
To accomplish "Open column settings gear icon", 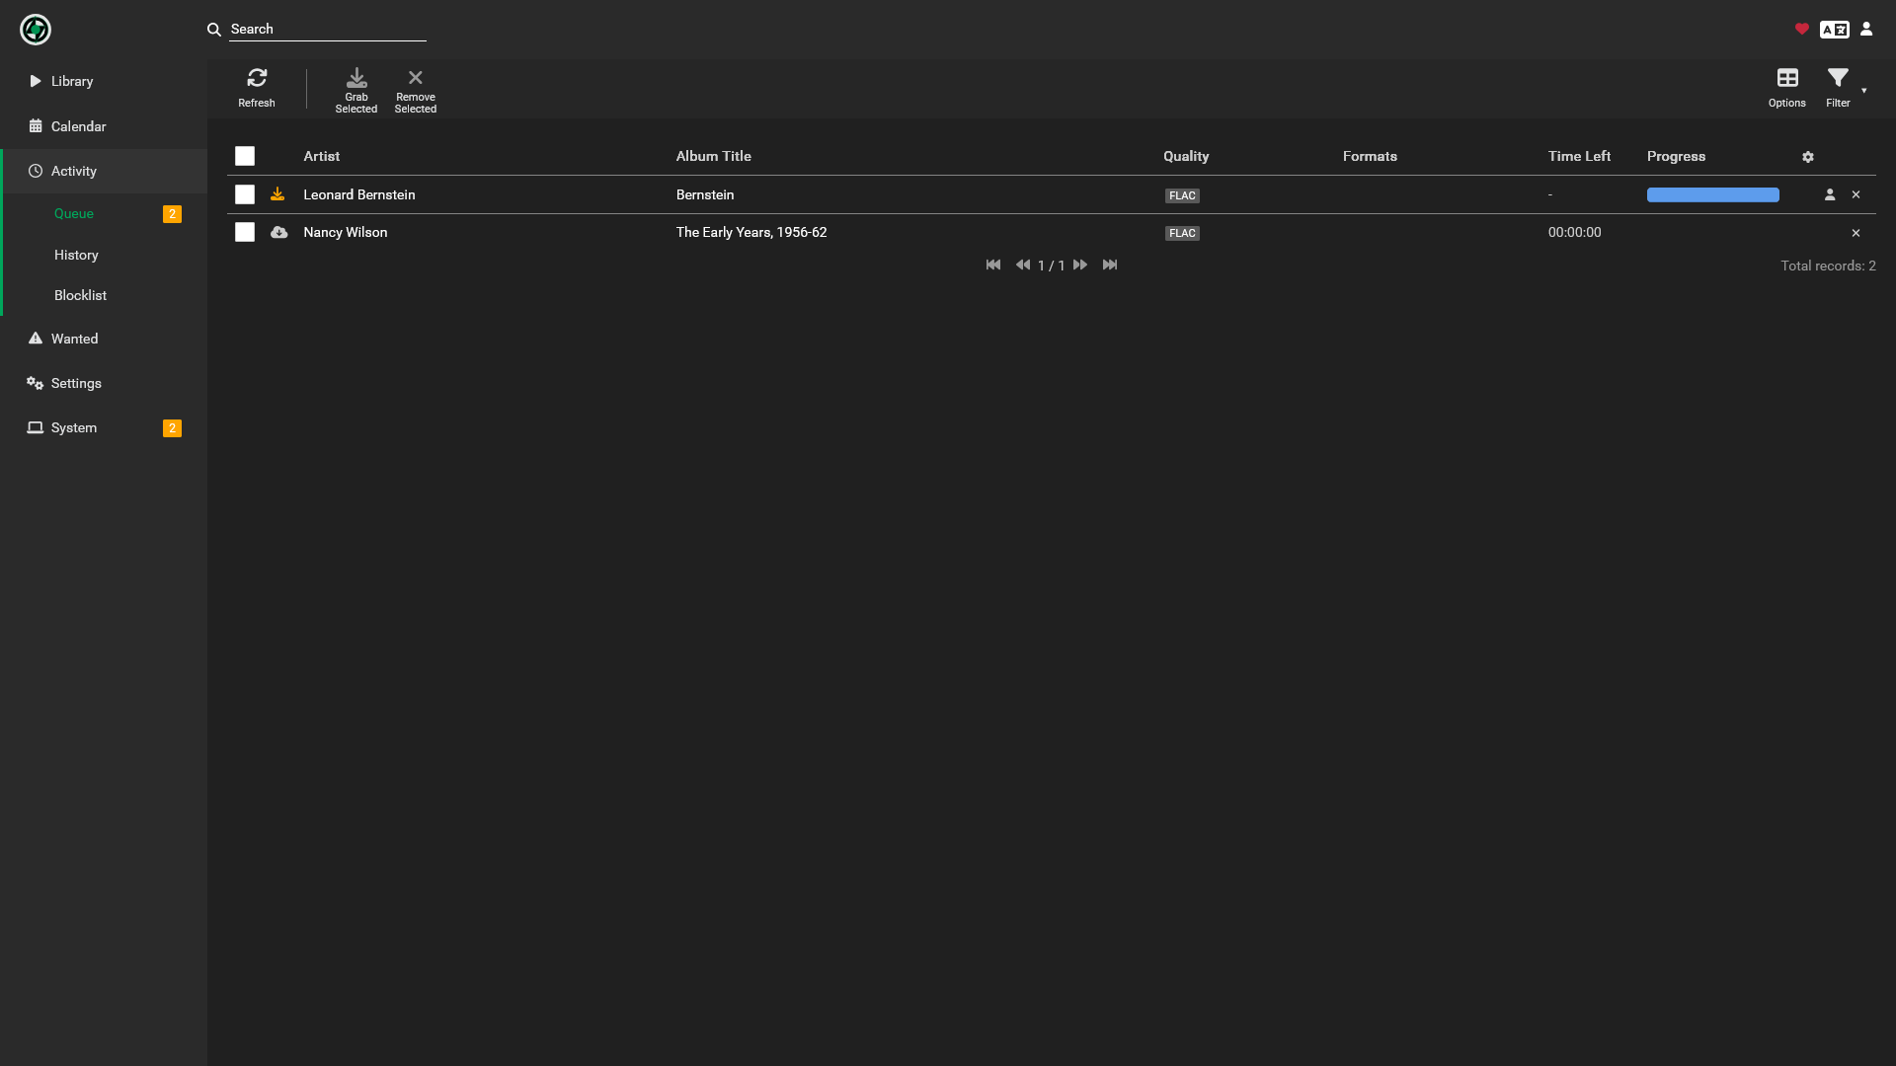I will pyautogui.click(x=1808, y=157).
